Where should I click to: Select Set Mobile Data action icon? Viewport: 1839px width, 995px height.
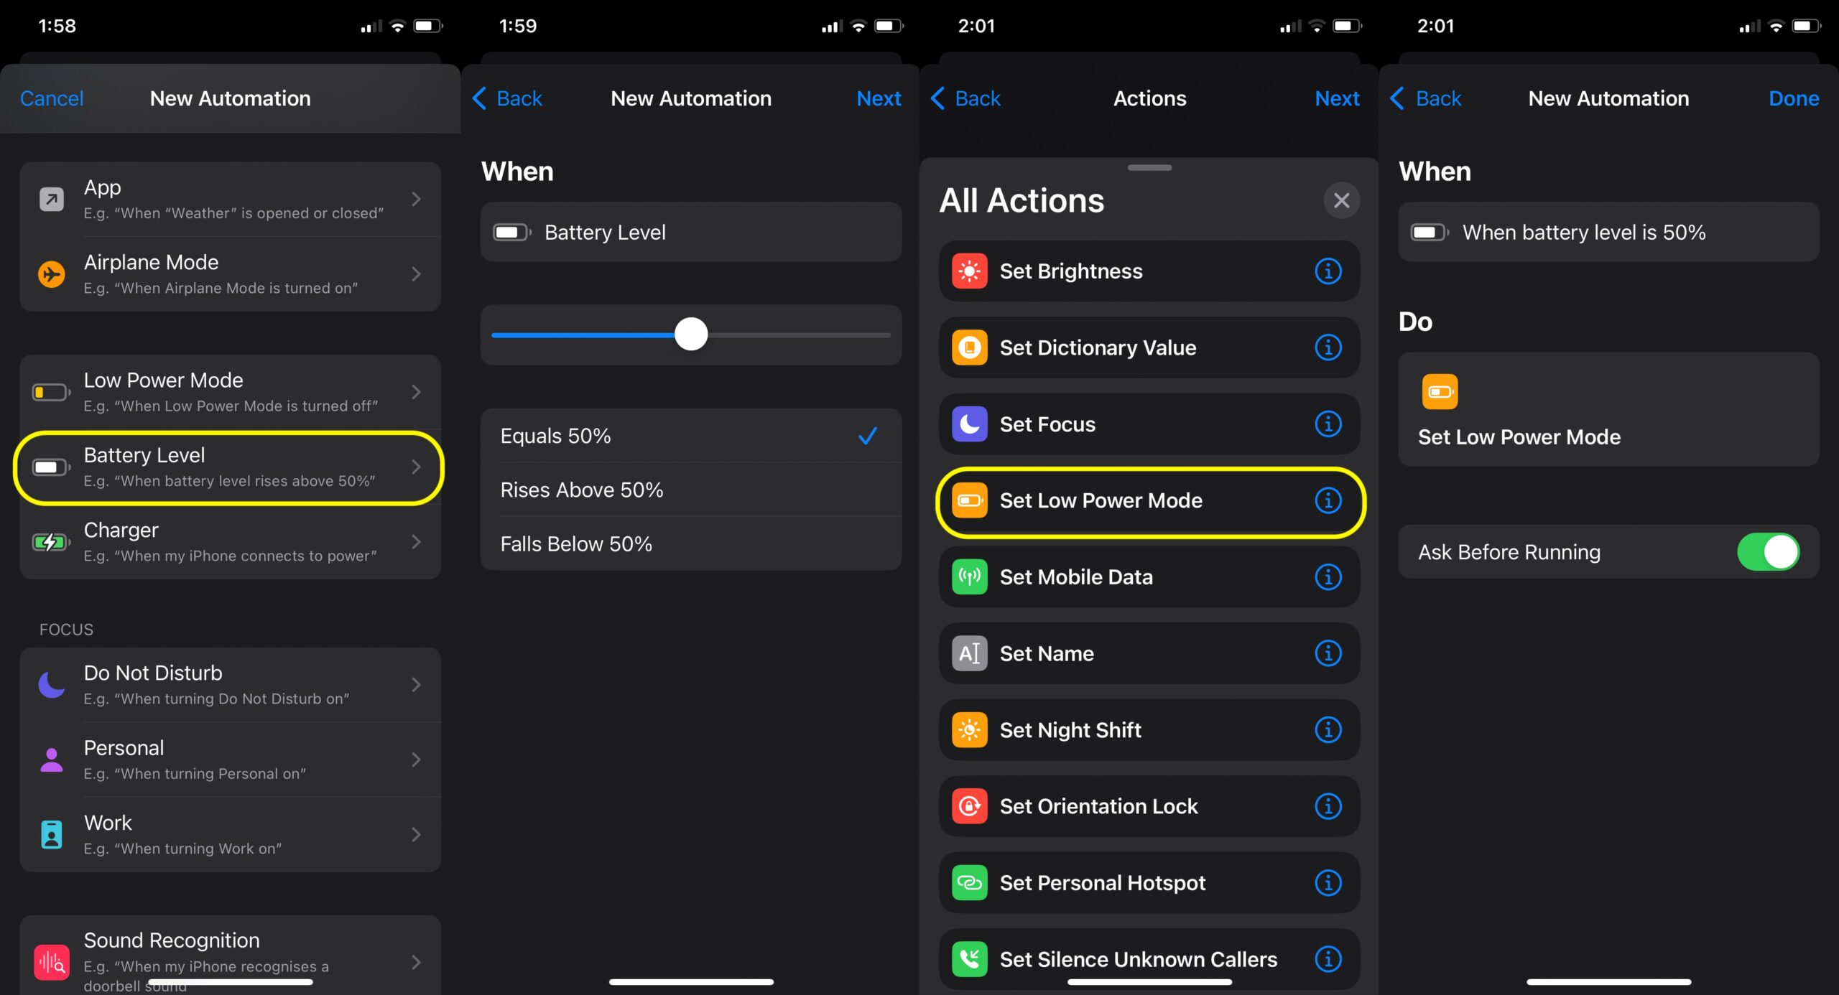[971, 576]
